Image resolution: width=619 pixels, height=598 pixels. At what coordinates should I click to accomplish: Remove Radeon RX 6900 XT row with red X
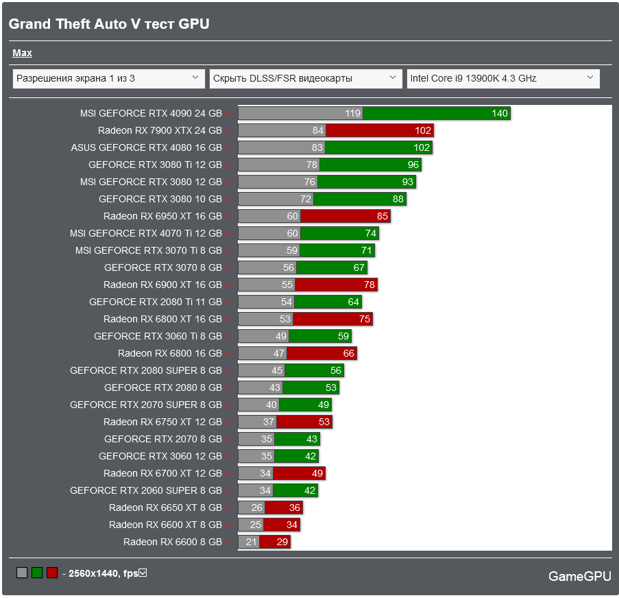coord(228,285)
